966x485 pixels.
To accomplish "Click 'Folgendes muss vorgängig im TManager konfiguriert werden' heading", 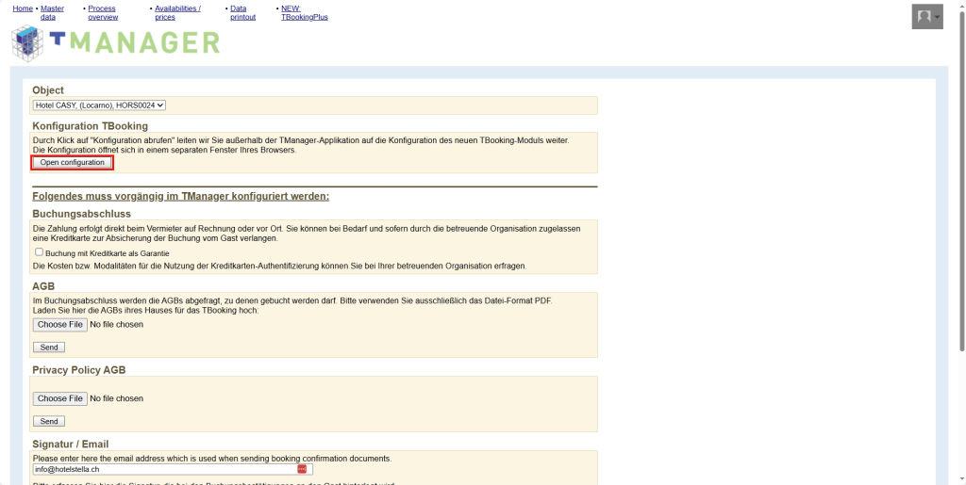I will [x=180, y=197].
